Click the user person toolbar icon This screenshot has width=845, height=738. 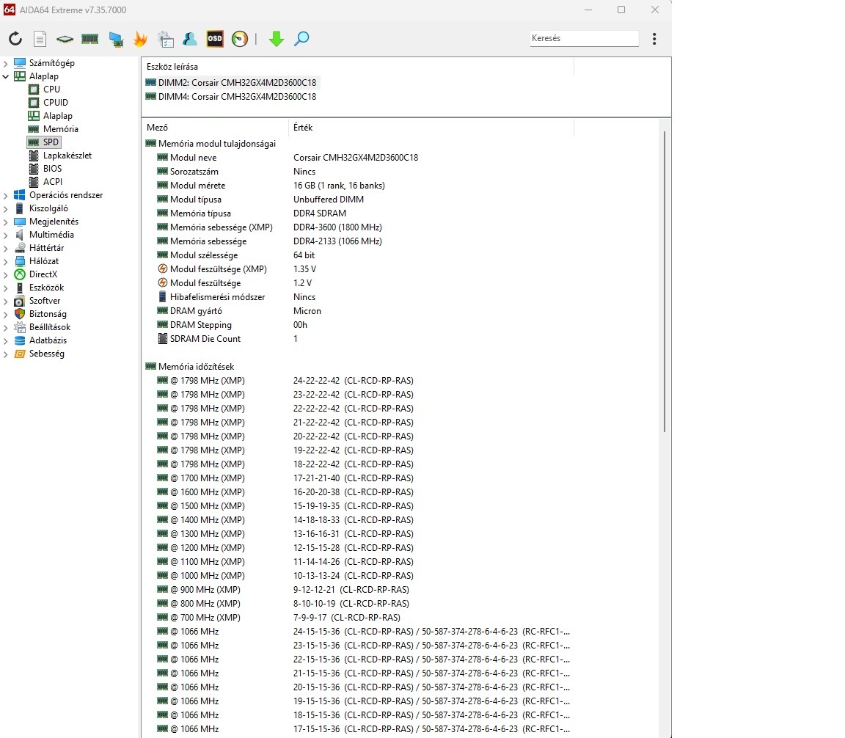coord(190,39)
